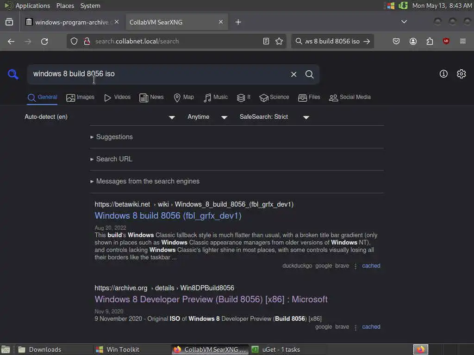
Task: Open the uBlock Origin icon
Action: pos(446,41)
